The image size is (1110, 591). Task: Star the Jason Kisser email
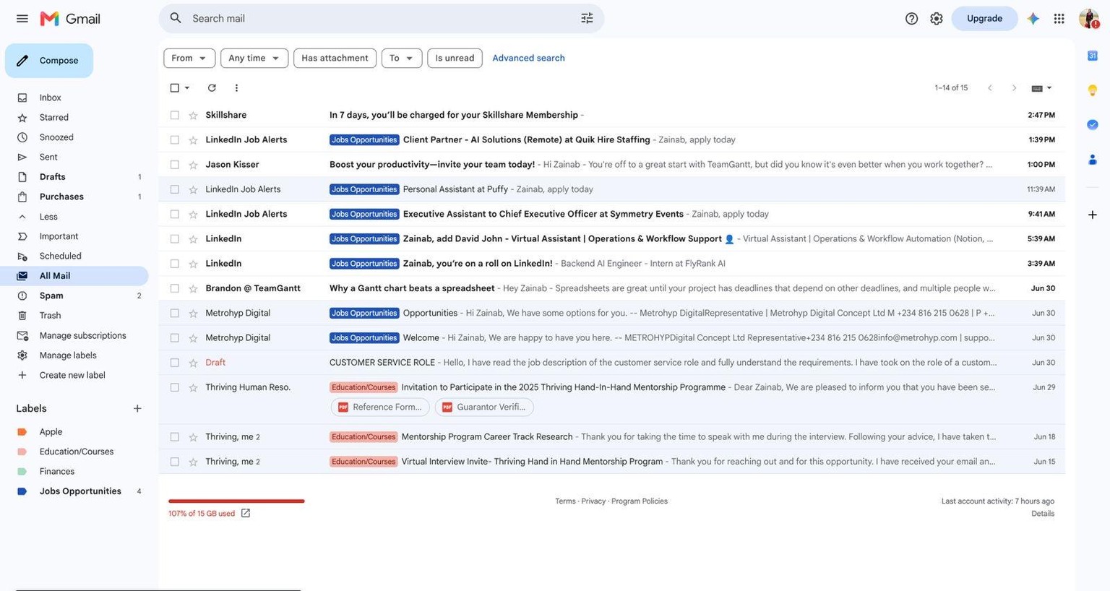pyautogui.click(x=193, y=164)
